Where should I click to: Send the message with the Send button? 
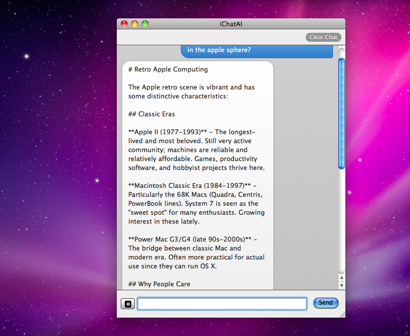326,303
